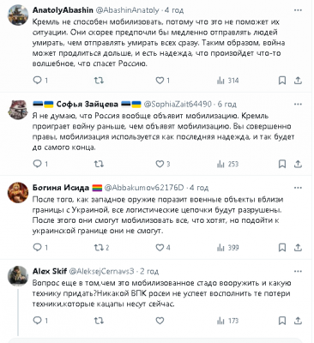Open Богиня Исида's profile name link
The image size is (314, 343).
(61, 188)
